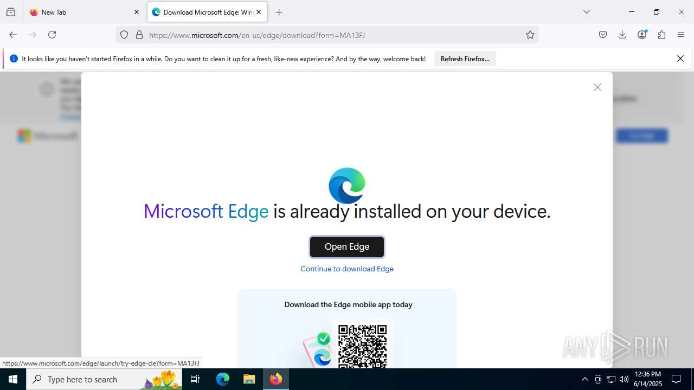Viewport: 694px width, 390px height.
Task: Reload the current page
Action: [52, 35]
